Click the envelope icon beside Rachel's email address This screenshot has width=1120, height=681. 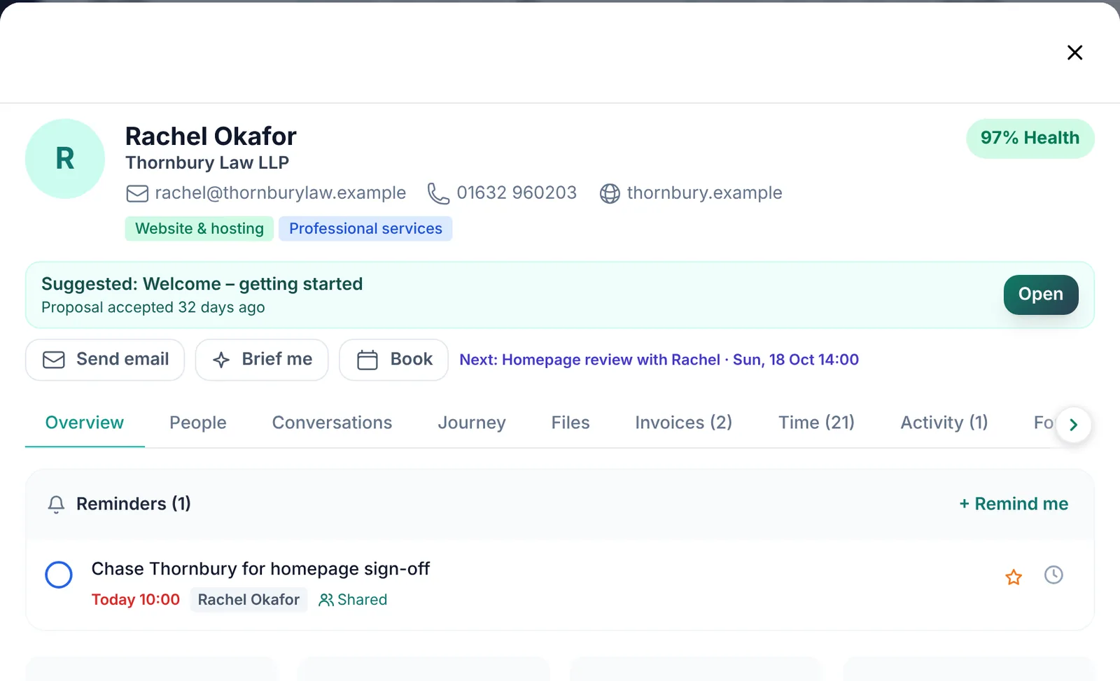pyautogui.click(x=137, y=193)
